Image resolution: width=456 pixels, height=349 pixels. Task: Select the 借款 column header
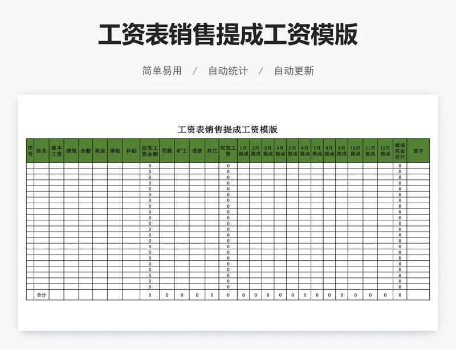197,150
